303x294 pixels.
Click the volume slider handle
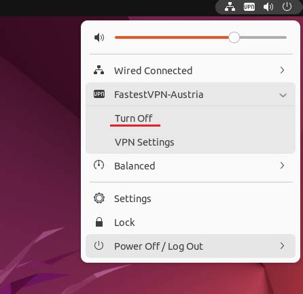pos(234,37)
